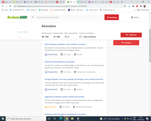
Task: Click 'São José do Rio Preto' location text
Action: (x=84, y=107)
